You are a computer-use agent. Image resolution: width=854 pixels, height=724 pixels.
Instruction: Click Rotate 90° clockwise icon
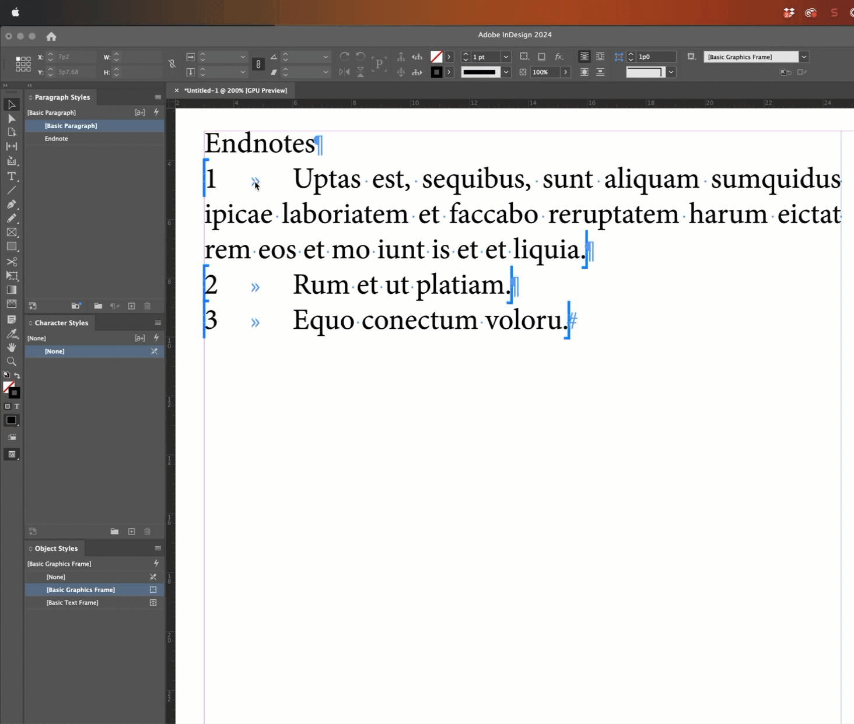pyautogui.click(x=345, y=57)
